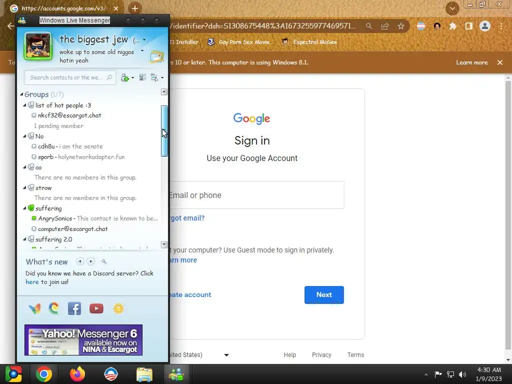The height and width of the screenshot is (384, 512).
Task: Collapse the 'list of hot people :3' group
Action: click(x=24, y=105)
